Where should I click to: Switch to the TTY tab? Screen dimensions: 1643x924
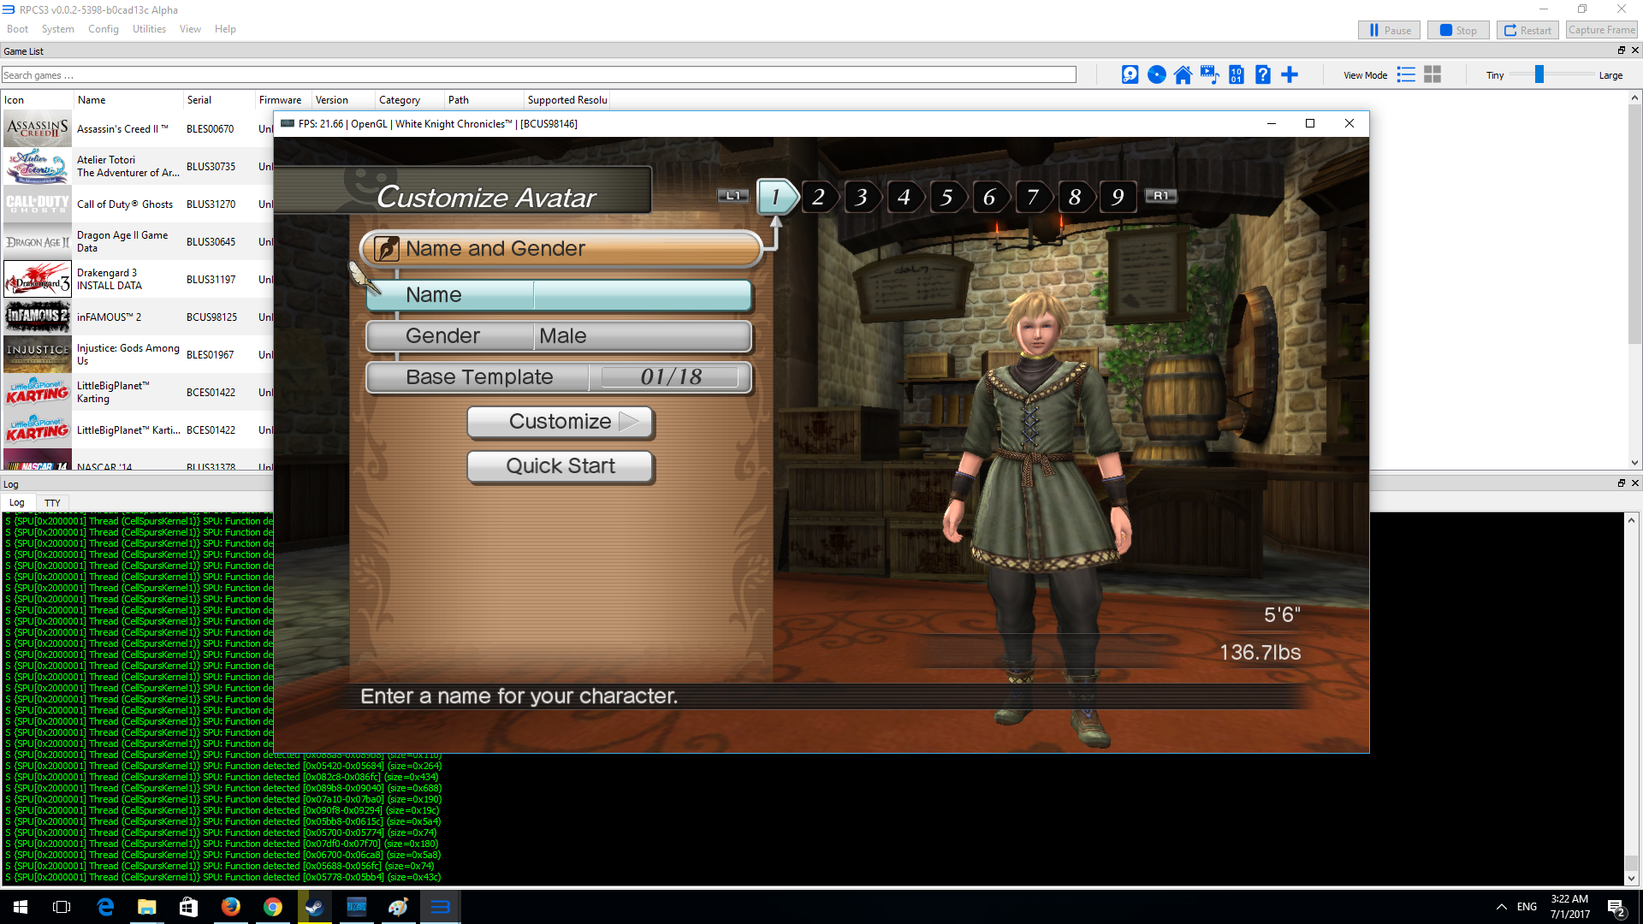[52, 503]
